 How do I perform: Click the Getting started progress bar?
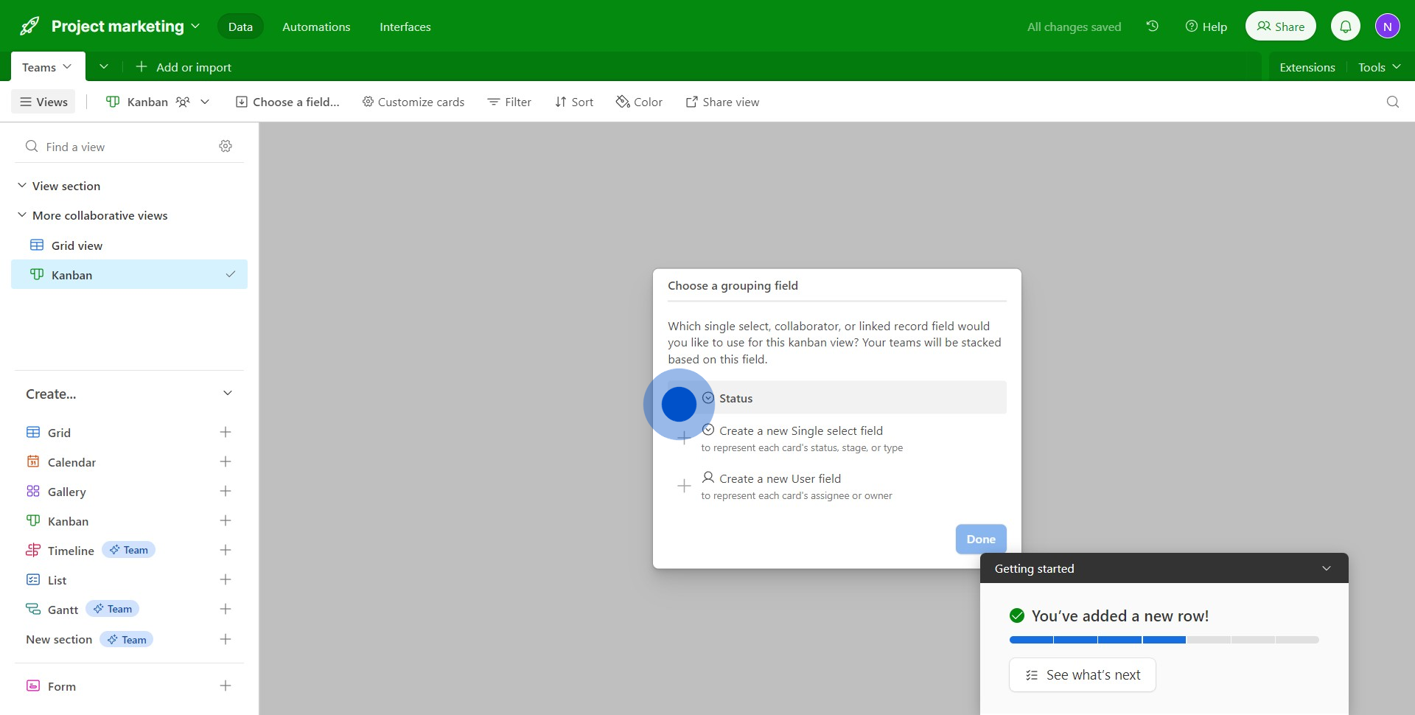pos(1164,640)
